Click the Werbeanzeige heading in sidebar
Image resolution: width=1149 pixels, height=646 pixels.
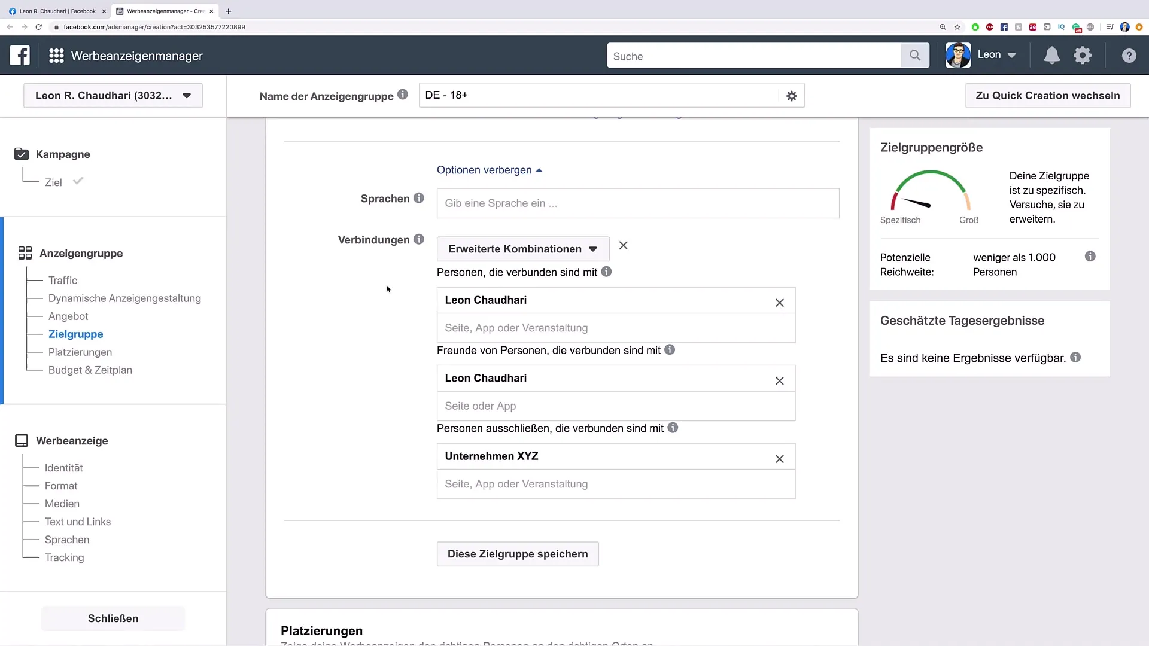coord(72,441)
